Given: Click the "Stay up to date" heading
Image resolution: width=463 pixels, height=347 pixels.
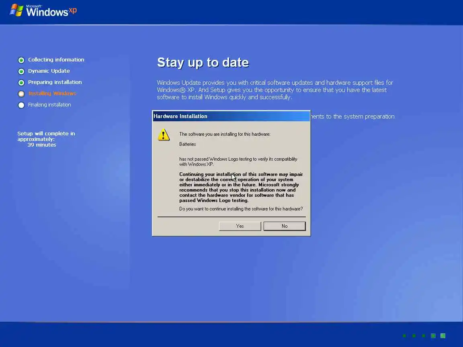Looking at the screenshot, I should point(203,63).
